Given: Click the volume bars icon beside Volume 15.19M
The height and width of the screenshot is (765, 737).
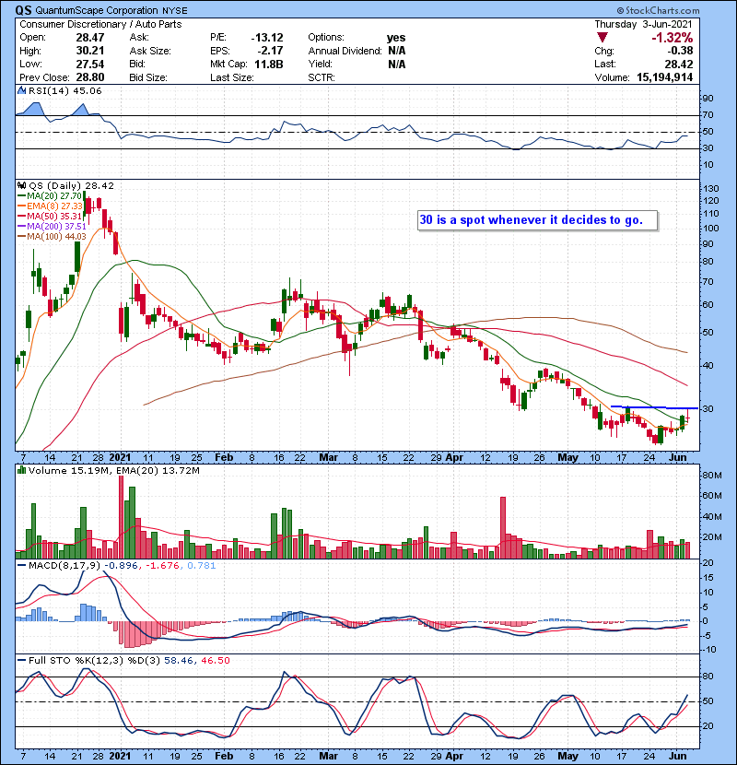Looking at the screenshot, I should tap(21, 470).
